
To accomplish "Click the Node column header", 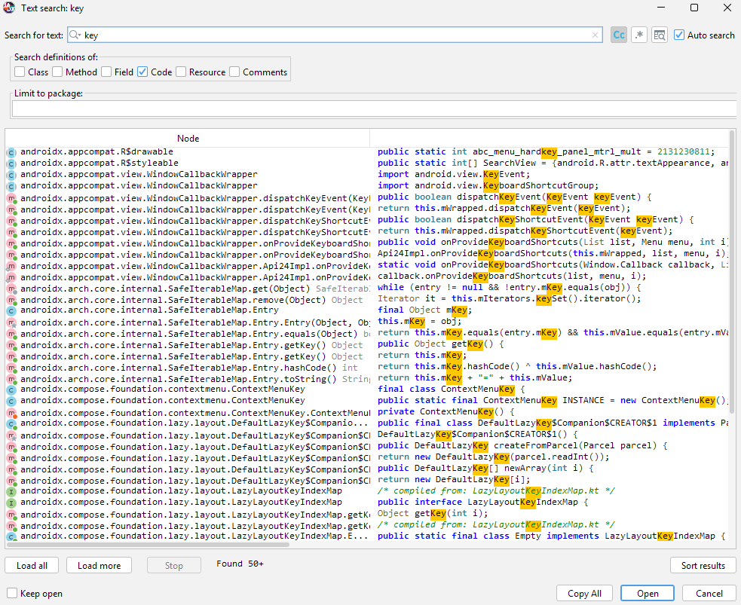I will (188, 138).
